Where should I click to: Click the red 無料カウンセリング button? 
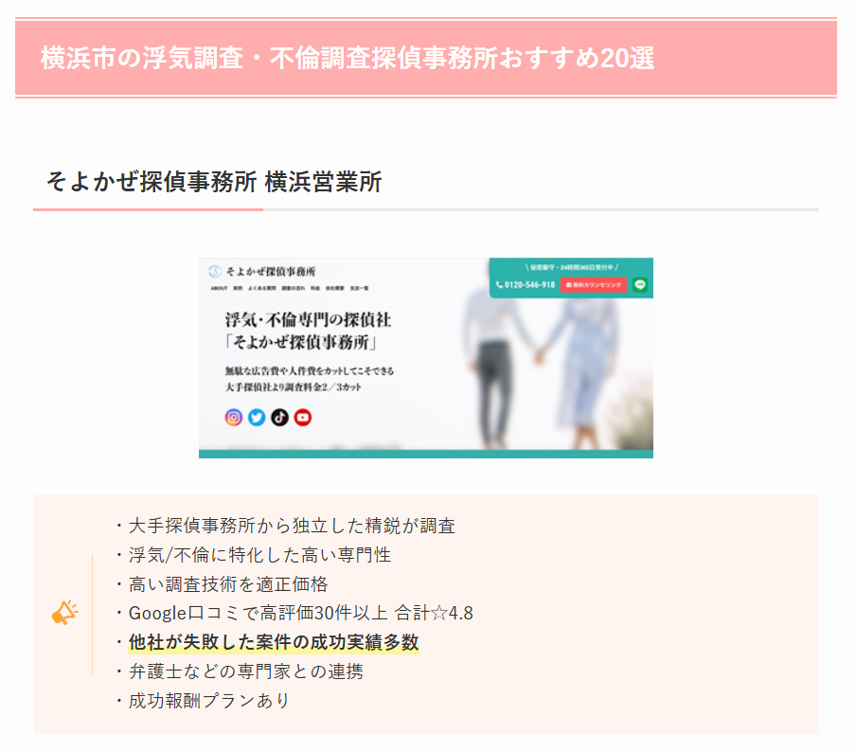594,284
